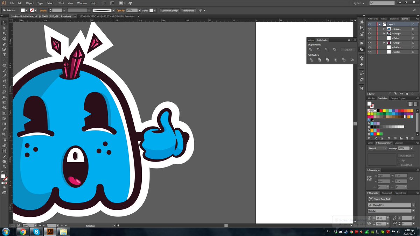This screenshot has height=236, width=420.
Task: Hide the first <Guide> layer
Action: tap(370, 47)
